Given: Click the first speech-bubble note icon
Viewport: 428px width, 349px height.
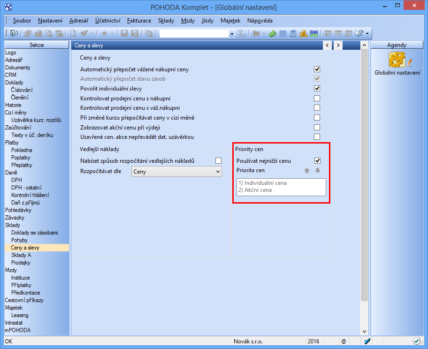Looking at the screenshot, I should [x=328, y=34].
